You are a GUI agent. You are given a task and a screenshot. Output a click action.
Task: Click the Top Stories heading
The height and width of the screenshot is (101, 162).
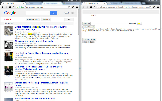(x=8, y=23)
